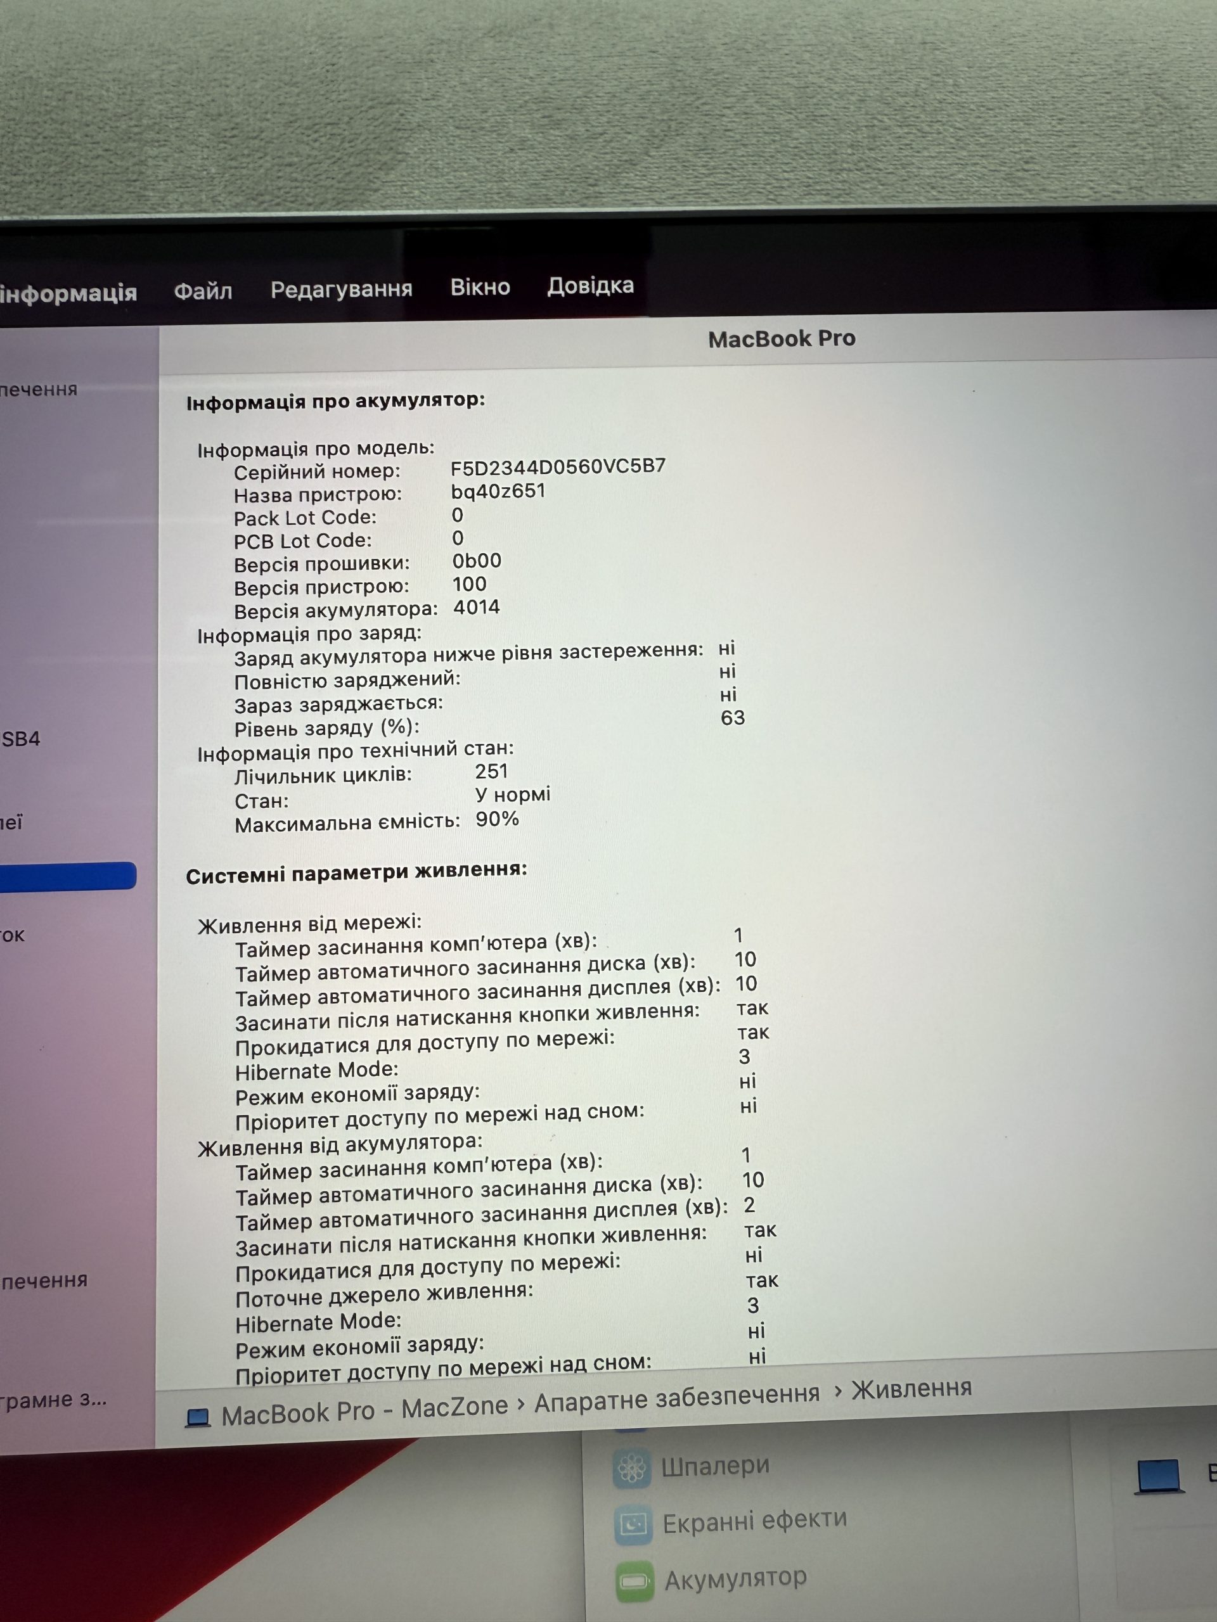
Task: Click the charge level value 63
Action: [x=733, y=717]
